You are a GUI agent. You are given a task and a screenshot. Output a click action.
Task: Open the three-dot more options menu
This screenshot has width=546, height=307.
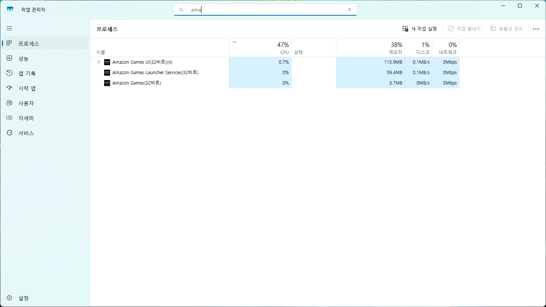tap(536, 29)
